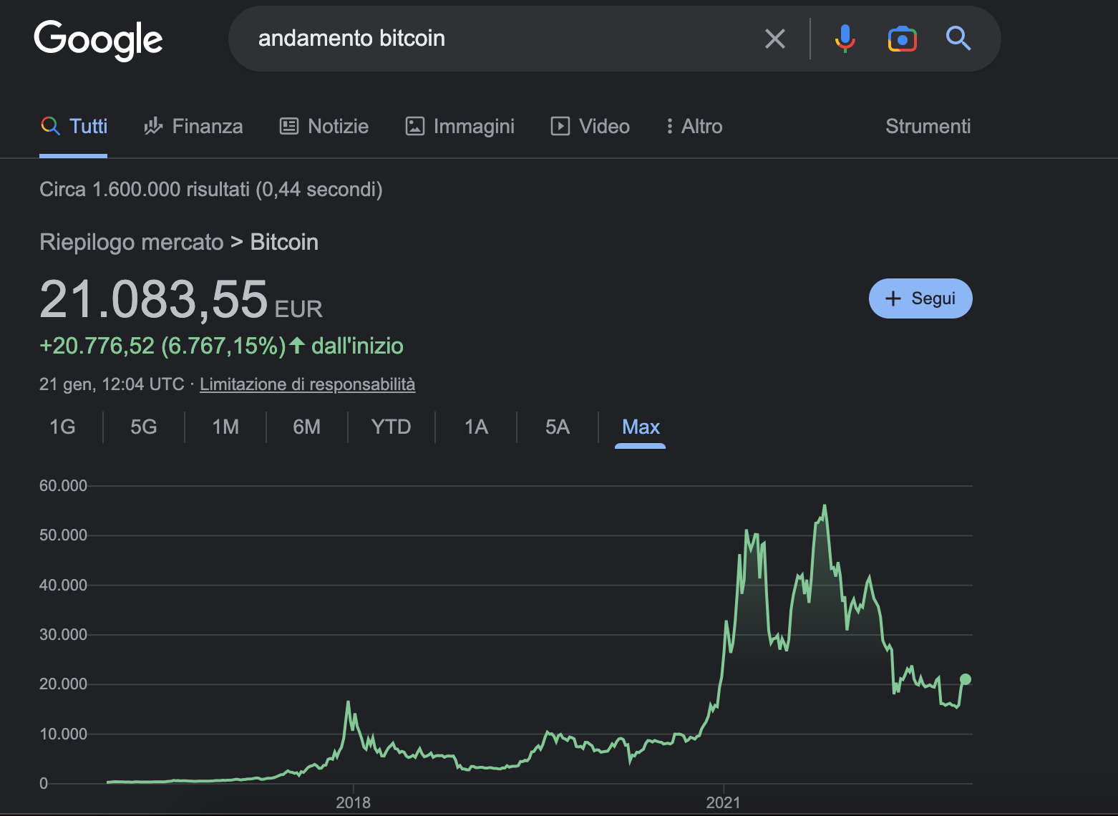Start voice search with the microphone icon

pos(845,39)
